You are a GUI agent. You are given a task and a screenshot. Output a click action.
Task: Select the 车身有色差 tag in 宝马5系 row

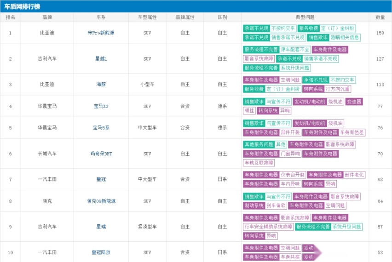(352, 132)
